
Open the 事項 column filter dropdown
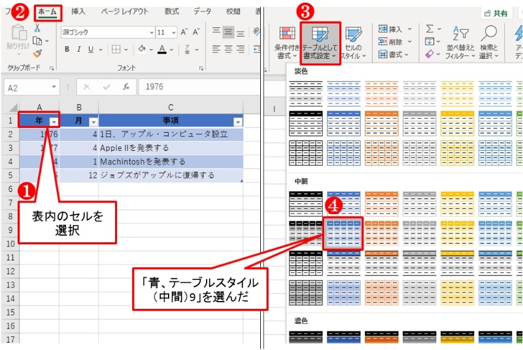pyautogui.click(x=237, y=121)
